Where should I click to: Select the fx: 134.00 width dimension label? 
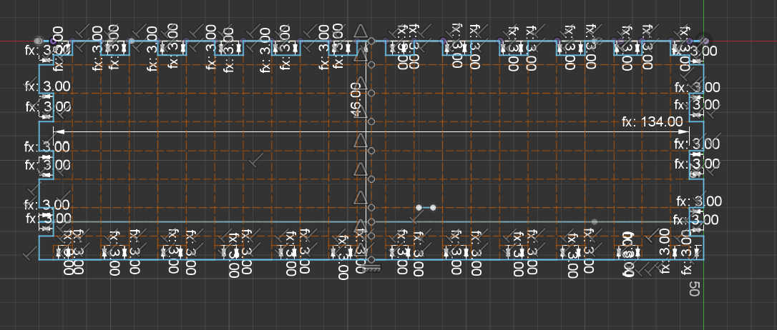[652, 122]
